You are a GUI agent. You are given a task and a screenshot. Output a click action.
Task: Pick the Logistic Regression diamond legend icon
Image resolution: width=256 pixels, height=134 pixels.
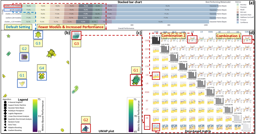pyautogui.click(x=5, y=113)
